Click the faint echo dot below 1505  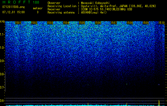(88, 85)
